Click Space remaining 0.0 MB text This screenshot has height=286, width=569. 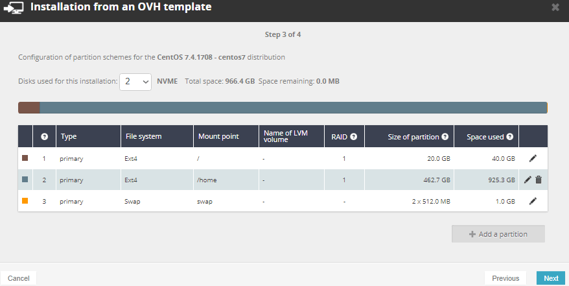click(299, 81)
